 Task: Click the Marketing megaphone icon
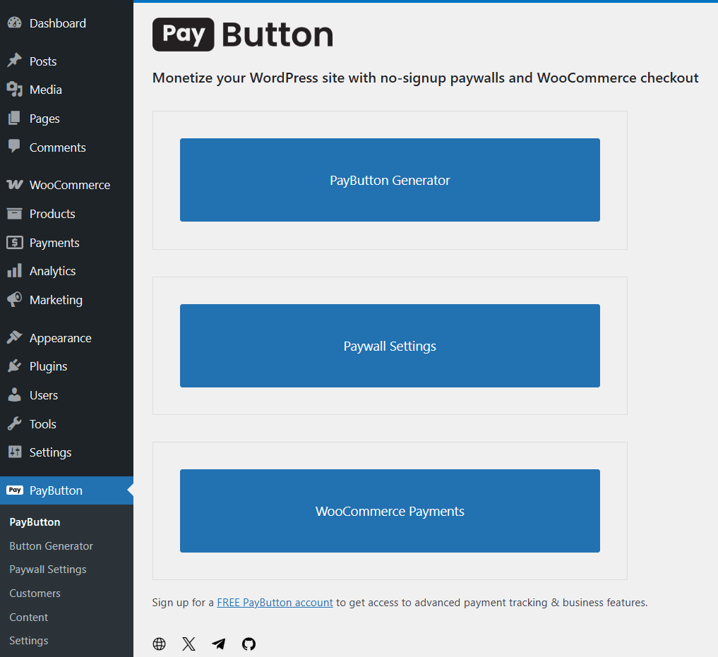click(16, 299)
